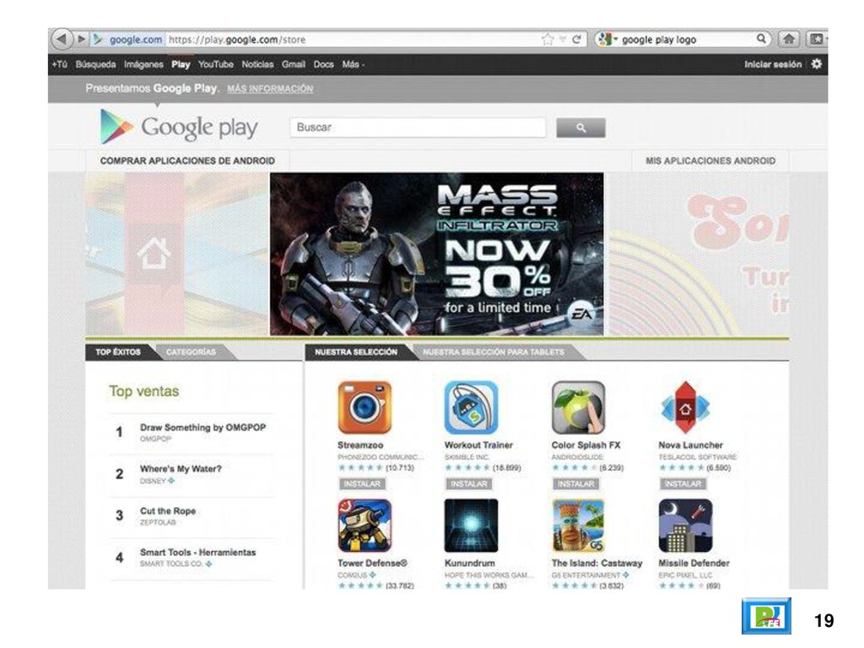This screenshot has height=648, width=864.
Task: Follow the Más Información link
Action: (x=270, y=89)
